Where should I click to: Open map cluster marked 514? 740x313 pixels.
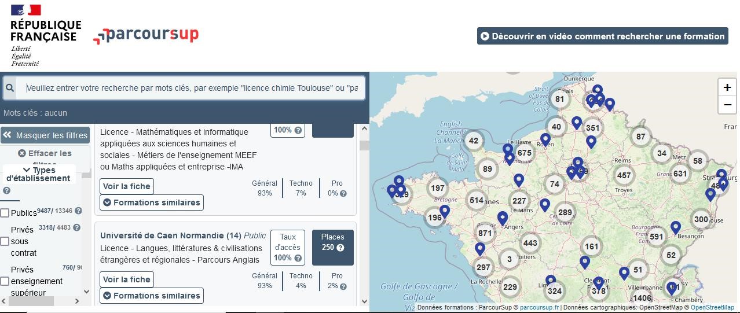click(476, 200)
